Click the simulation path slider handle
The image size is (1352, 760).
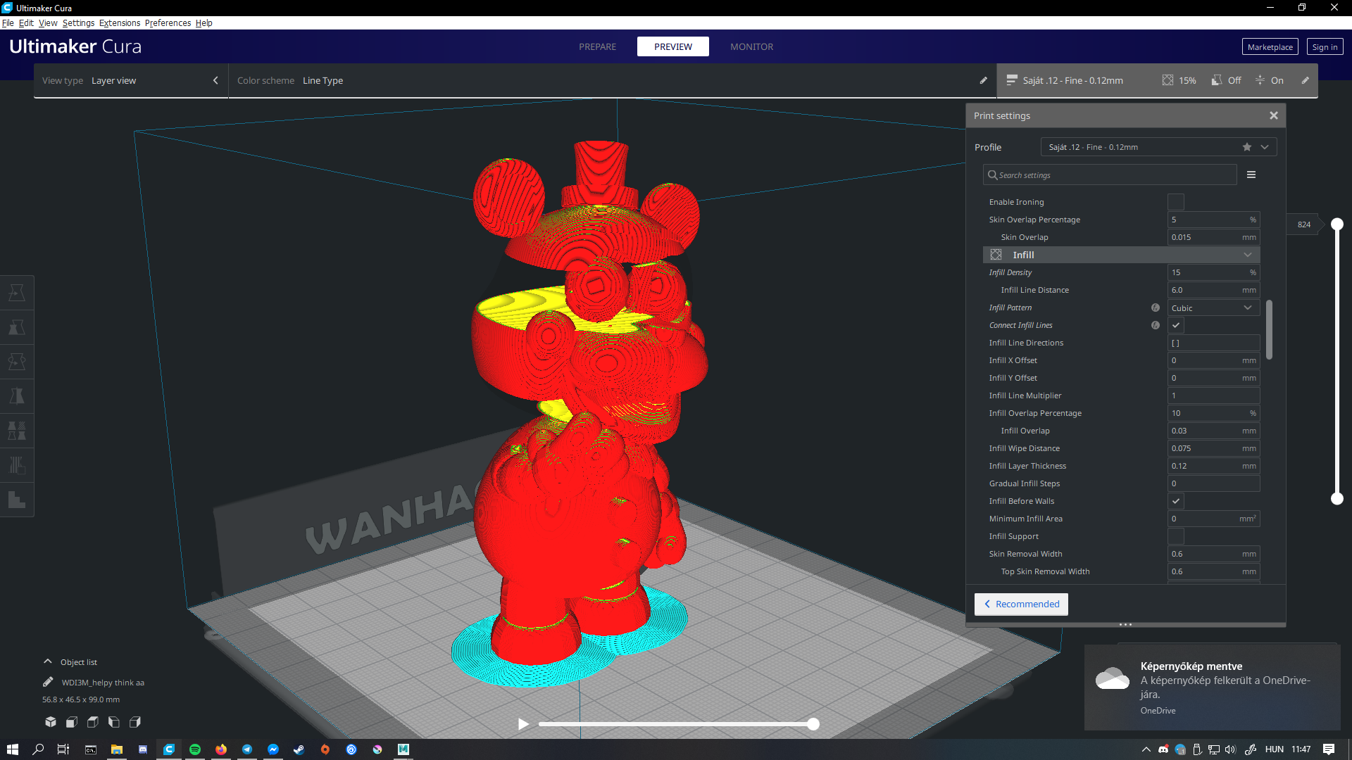tap(813, 724)
